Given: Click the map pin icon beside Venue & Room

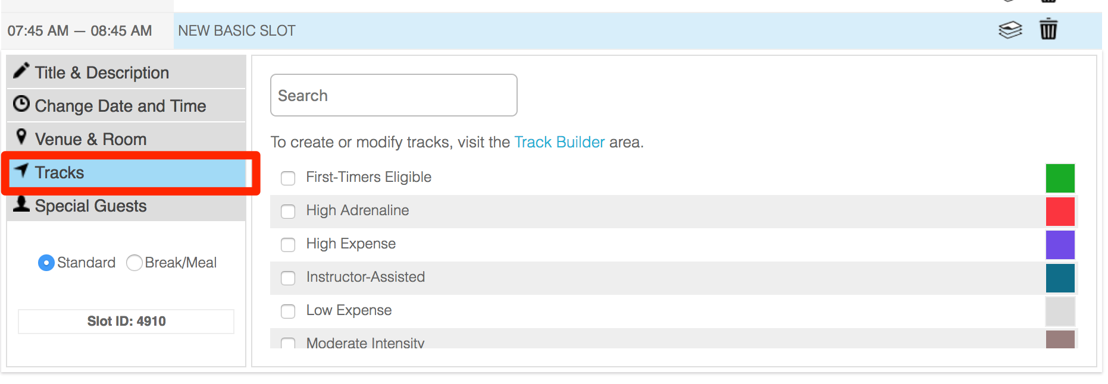Looking at the screenshot, I should [x=21, y=137].
